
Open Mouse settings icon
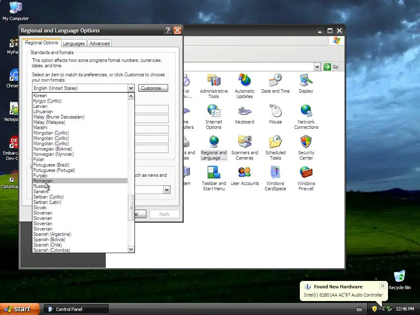275,114
